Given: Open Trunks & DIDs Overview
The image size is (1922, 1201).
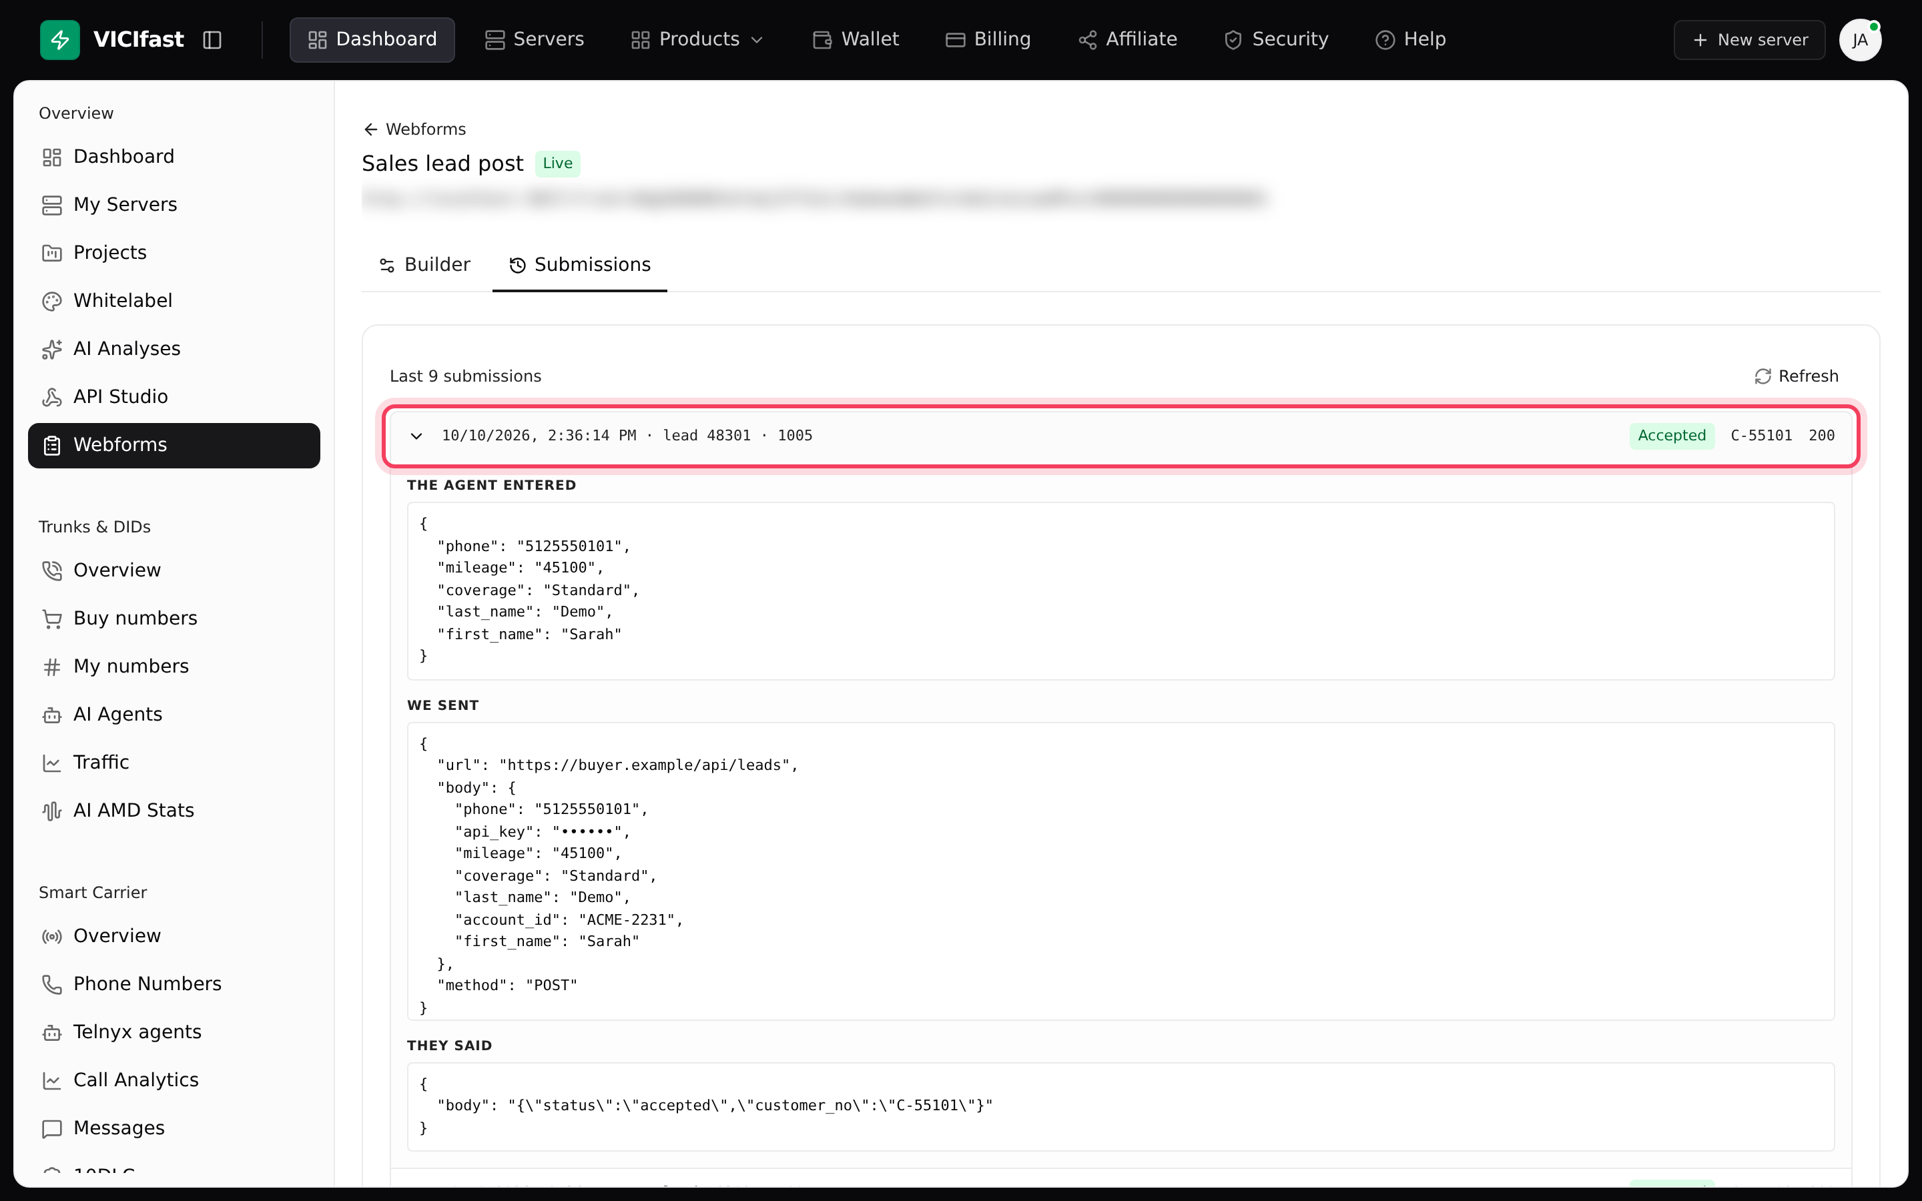Looking at the screenshot, I should point(174,570).
